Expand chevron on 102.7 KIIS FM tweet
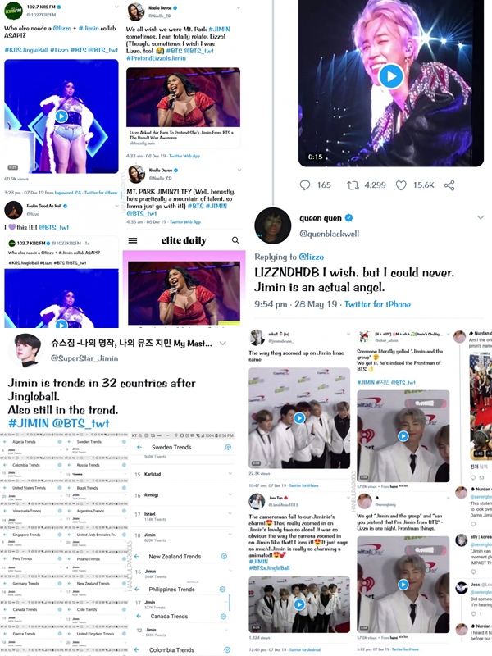This screenshot has width=492, height=656. (116, 7)
